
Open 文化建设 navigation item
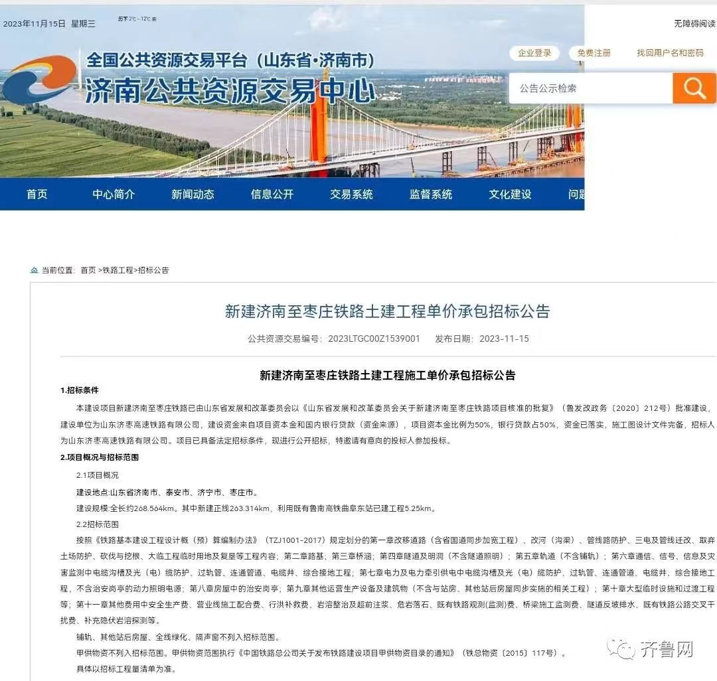point(511,194)
